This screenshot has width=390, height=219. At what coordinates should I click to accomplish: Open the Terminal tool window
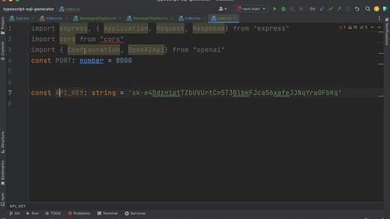(107, 214)
